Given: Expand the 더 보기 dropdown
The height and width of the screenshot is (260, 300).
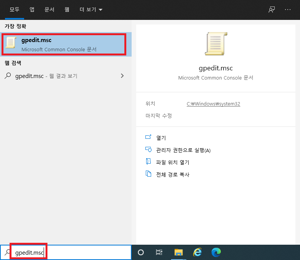Looking at the screenshot, I should (x=91, y=9).
